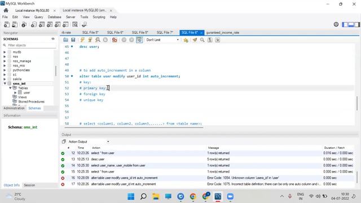Switch to the Administration navigator tab
The height and width of the screenshot is (203, 361).
(14, 108)
